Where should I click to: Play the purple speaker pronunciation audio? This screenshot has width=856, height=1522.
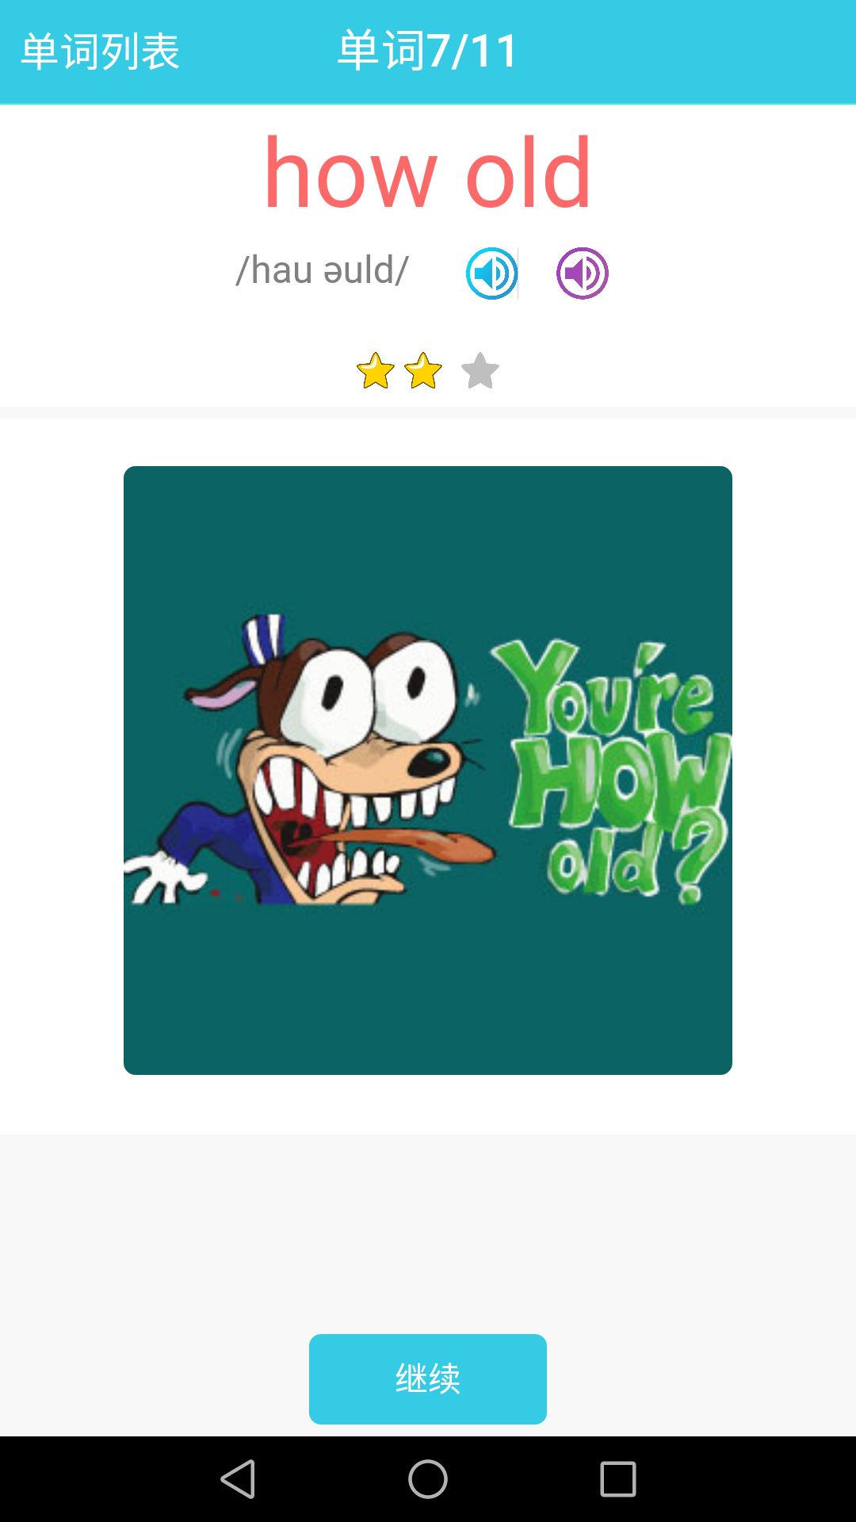[583, 273]
